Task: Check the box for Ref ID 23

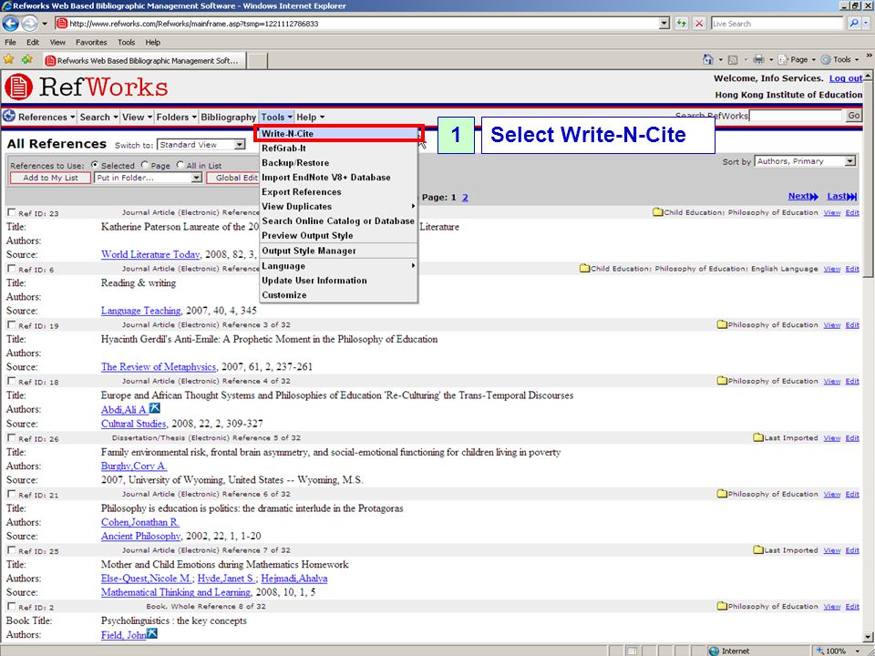Action: point(11,212)
